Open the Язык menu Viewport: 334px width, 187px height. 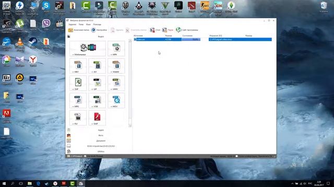[x=88, y=24]
